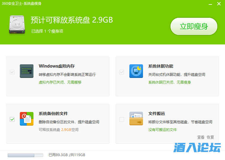225x160 pixels.
Task: Click the 恢复 link under 文件搬运
Action: tap(210, 137)
